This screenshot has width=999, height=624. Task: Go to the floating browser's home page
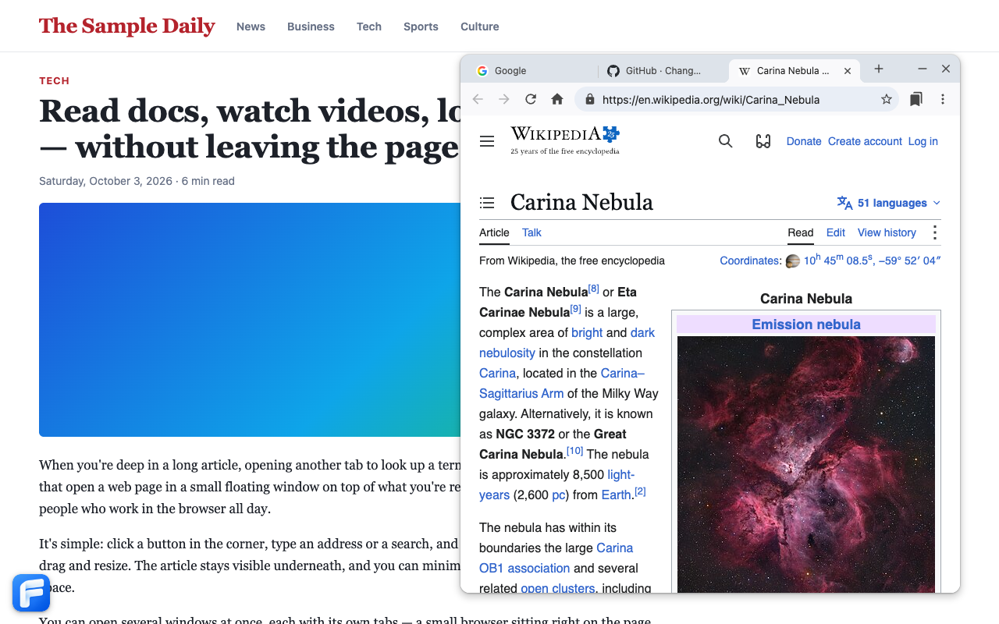pos(557,99)
